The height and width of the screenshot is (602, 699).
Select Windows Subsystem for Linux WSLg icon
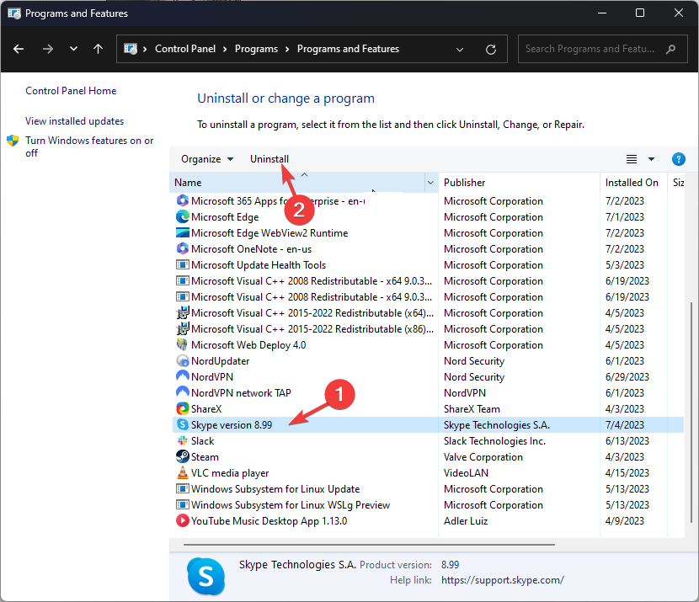click(182, 505)
